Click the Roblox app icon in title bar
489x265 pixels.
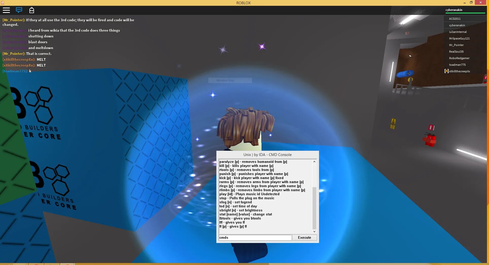[x=2, y=3]
